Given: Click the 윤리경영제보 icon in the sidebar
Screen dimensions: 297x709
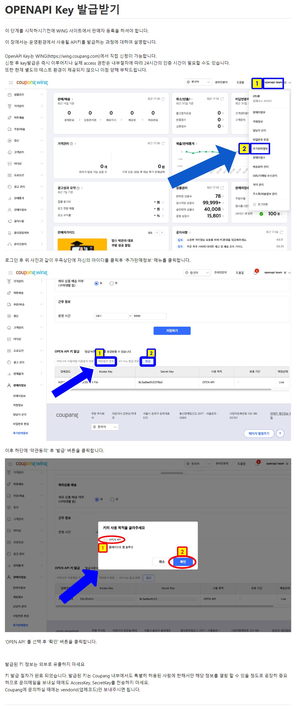Looking at the screenshot, I should tap(10, 233).
